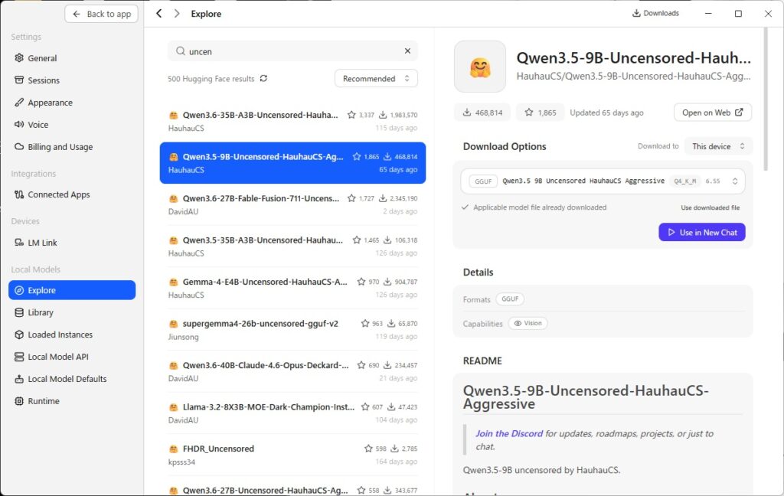Screen dimensions: 784x496
Task: Click the 1,865 stars badge
Action: 540,113
